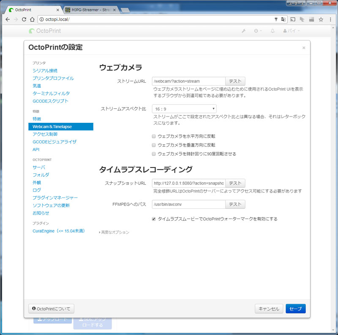Open 特徴 settings section link
Screen dimensions: 338x335
coord(37,119)
